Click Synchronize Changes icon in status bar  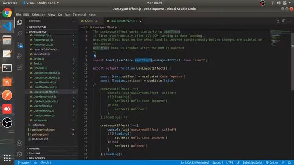(36, 163)
